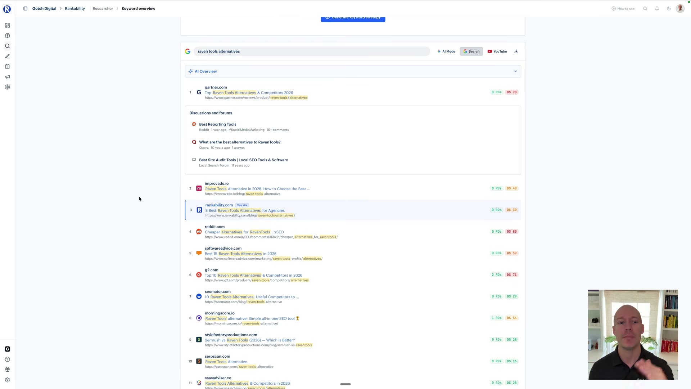Open the pencil writer icon in sidebar
691x389 pixels.
tap(8, 56)
